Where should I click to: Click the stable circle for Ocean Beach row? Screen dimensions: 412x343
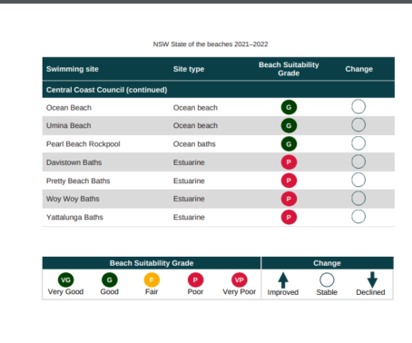pyautogui.click(x=358, y=106)
